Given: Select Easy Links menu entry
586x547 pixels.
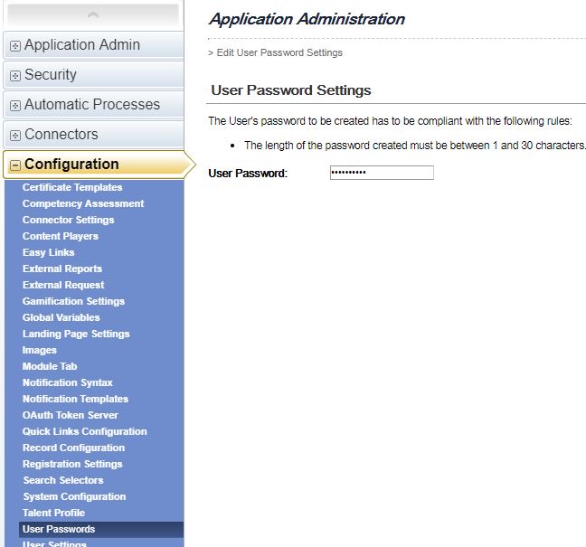Looking at the screenshot, I should tap(48, 252).
